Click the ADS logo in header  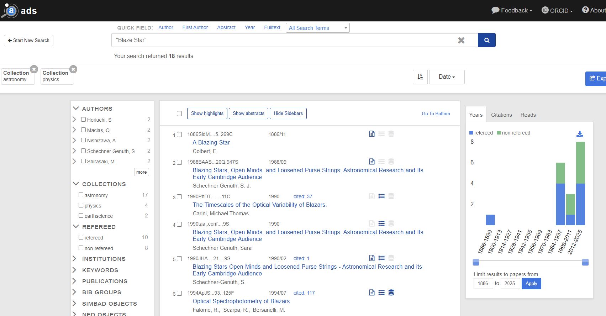coord(20,11)
